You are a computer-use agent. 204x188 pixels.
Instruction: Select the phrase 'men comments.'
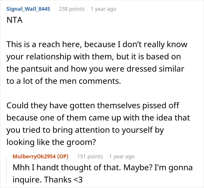pyautogui.click(x=90, y=81)
